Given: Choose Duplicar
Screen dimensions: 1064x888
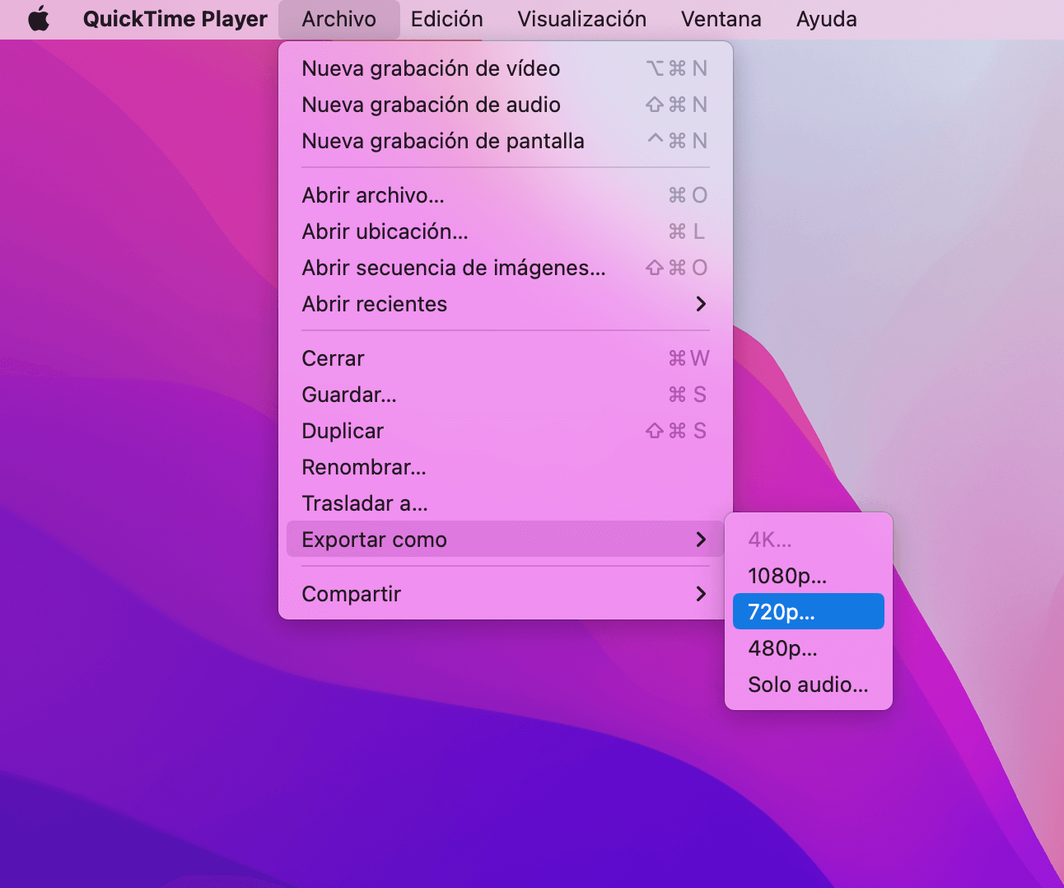Looking at the screenshot, I should coord(343,430).
